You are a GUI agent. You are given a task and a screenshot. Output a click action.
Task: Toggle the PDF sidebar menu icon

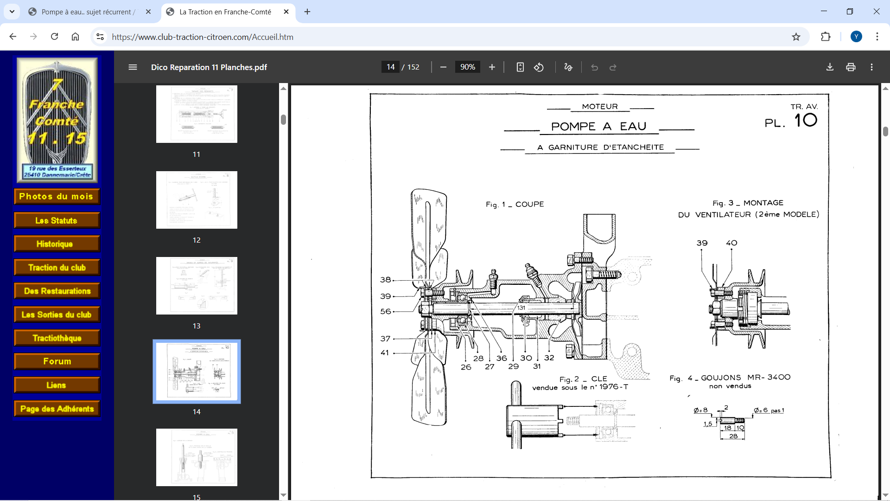click(x=133, y=67)
